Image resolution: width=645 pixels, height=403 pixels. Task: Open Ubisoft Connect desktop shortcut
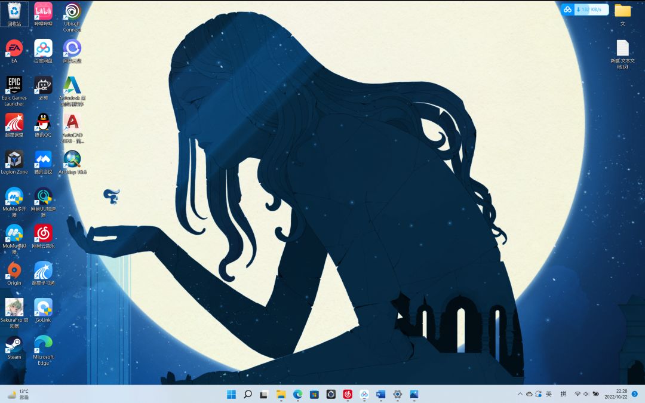pos(72,17)
